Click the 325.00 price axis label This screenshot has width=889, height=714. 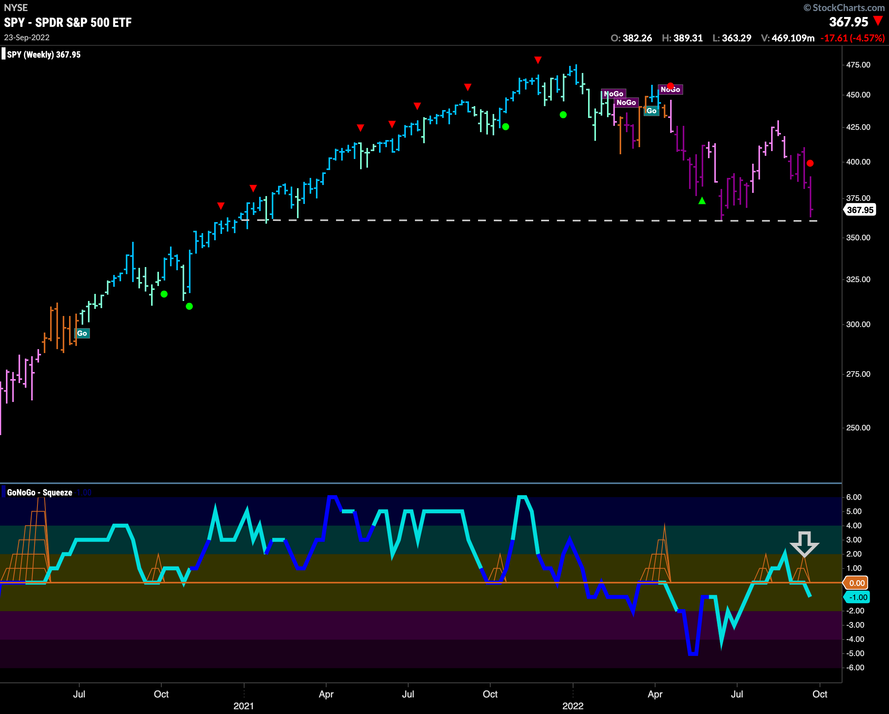(858, 279)
